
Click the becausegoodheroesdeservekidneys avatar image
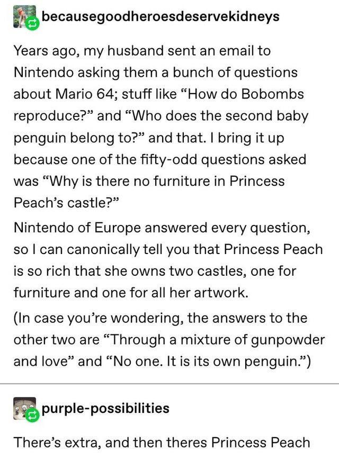[20, 16]
